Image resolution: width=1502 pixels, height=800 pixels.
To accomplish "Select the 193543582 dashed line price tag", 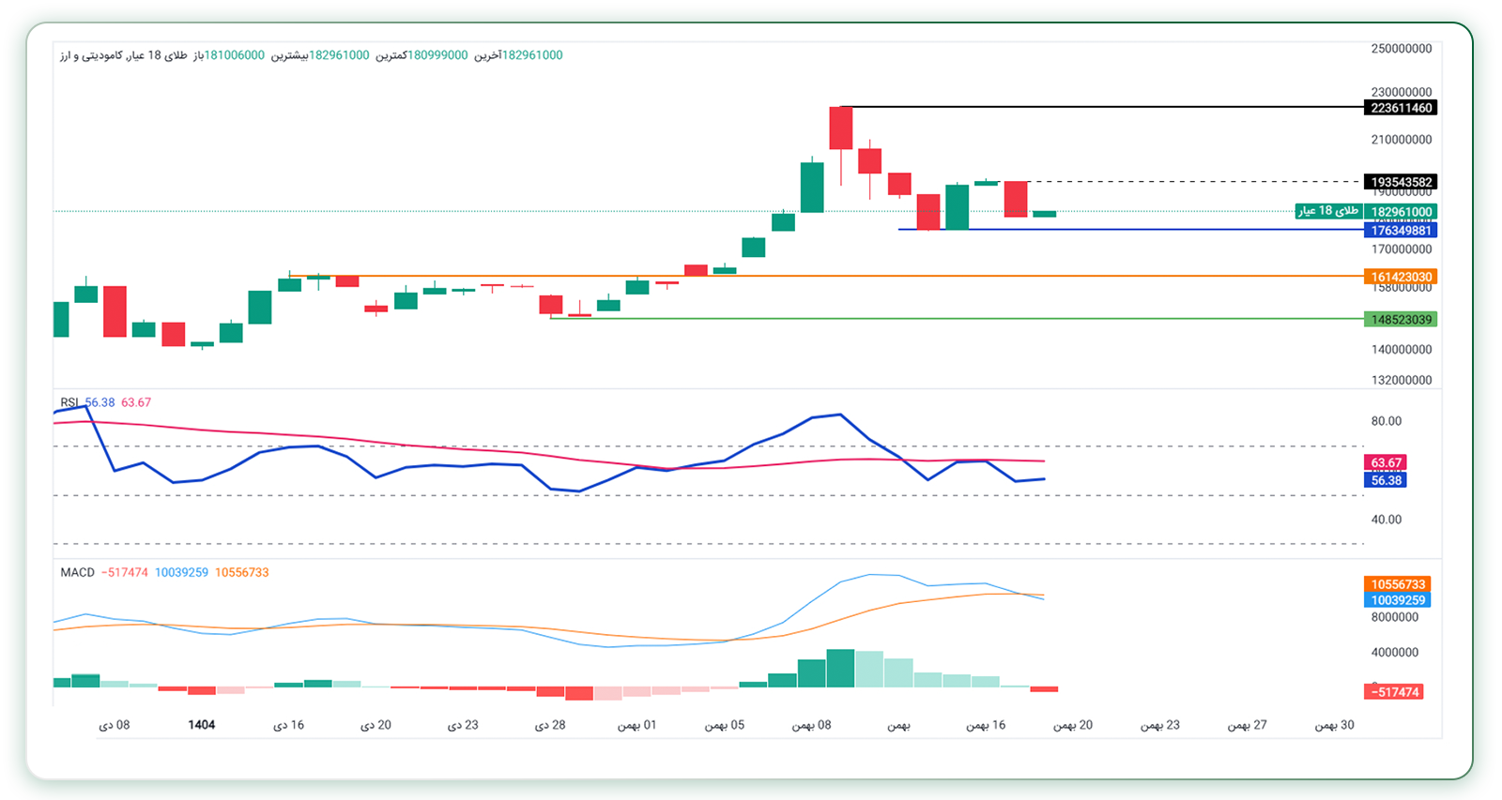I will [x=1400, y=182].
